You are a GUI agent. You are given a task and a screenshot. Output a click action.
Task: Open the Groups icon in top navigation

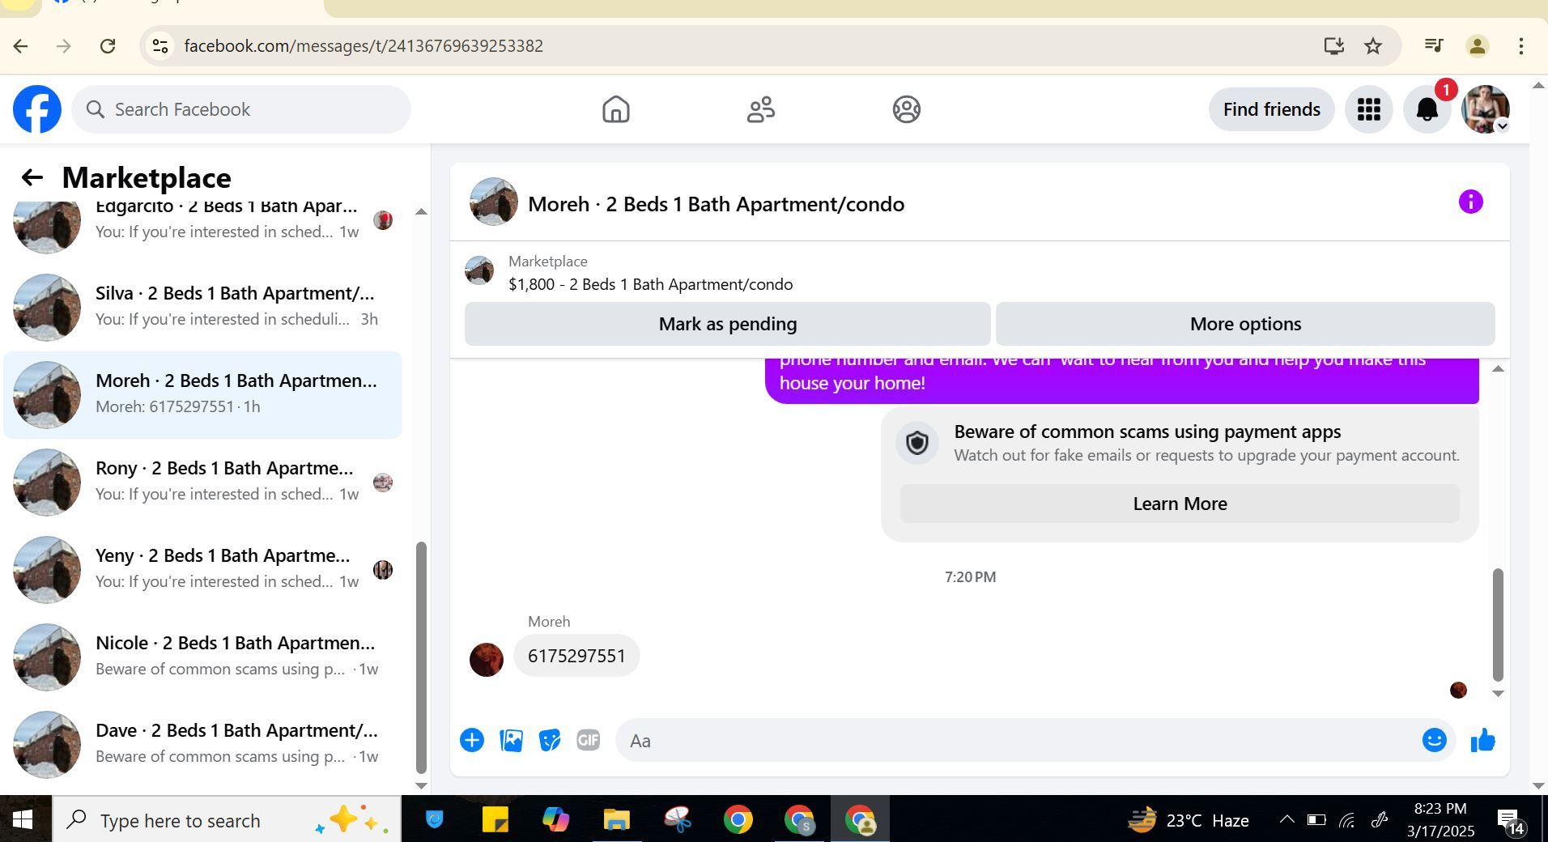907,109
